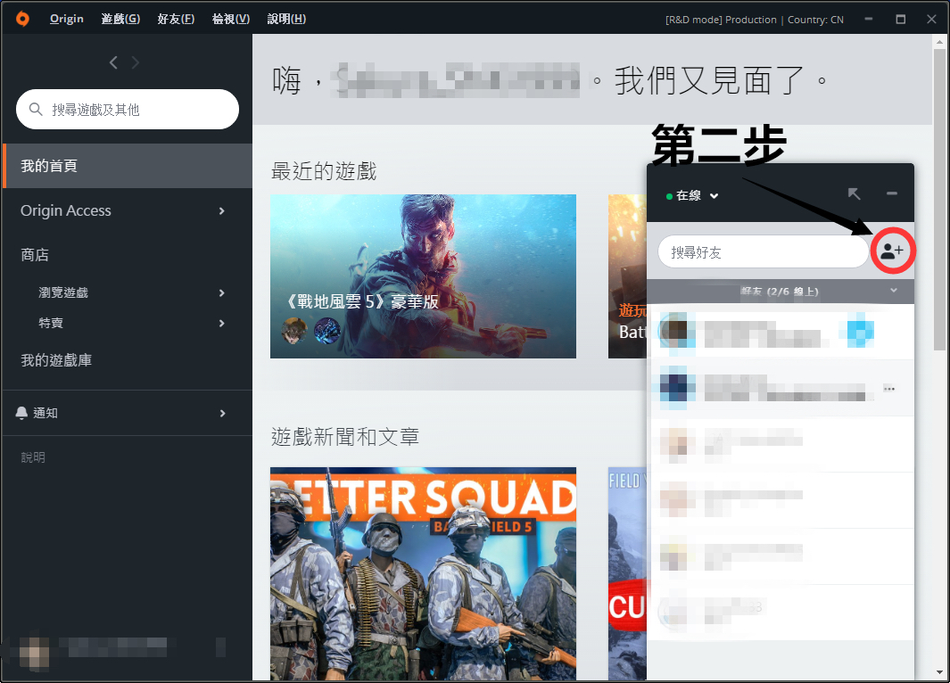Click the Origin logo icon
This screenshot has height=683, width=950.
point(22,19)
